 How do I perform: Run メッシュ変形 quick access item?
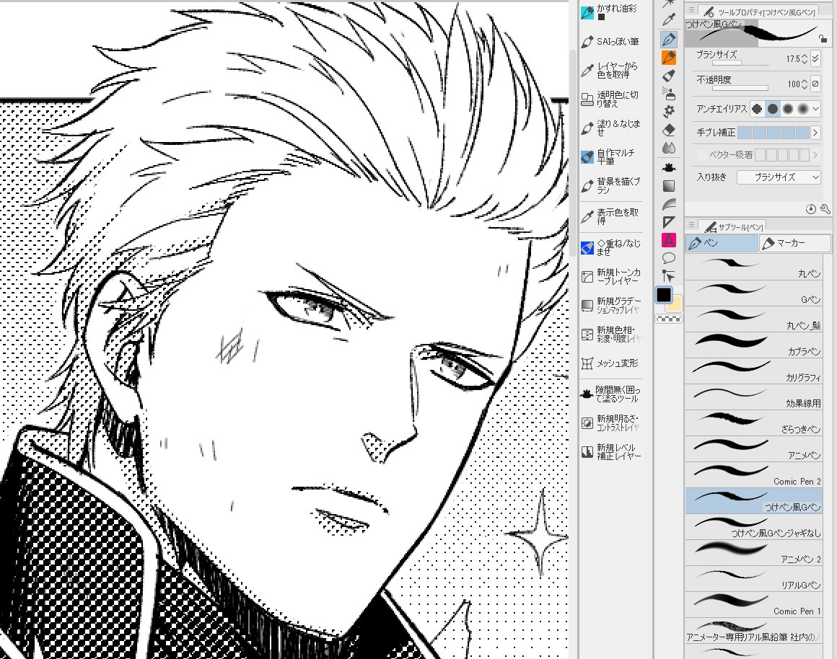coord(611,363)
